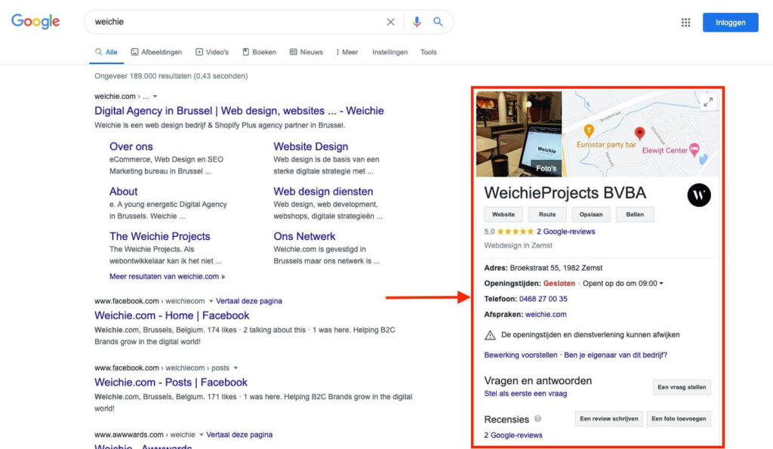This screenshot has width=773, height=449.
Task: Click the Website button in business panel
Action: 503,214
